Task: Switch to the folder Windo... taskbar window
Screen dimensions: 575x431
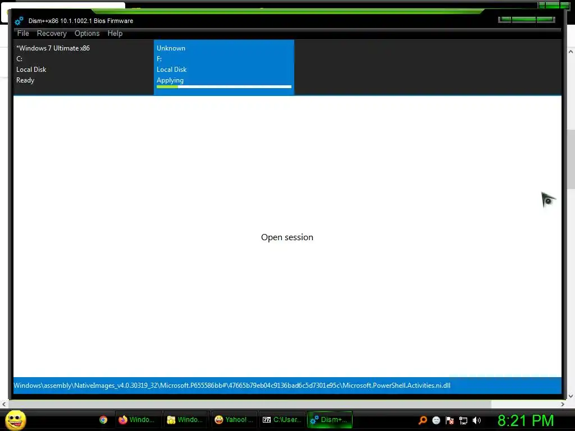Action: 186,420
